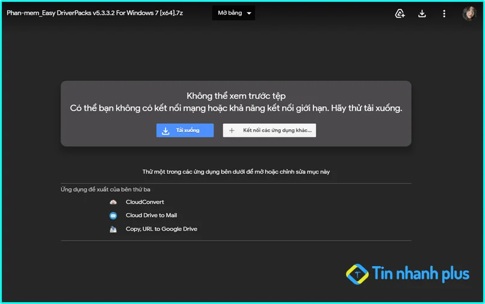Viewport: 485px width, 304px height.
Task: Click the download icon in top toolbar
Action: coord(422,13)
